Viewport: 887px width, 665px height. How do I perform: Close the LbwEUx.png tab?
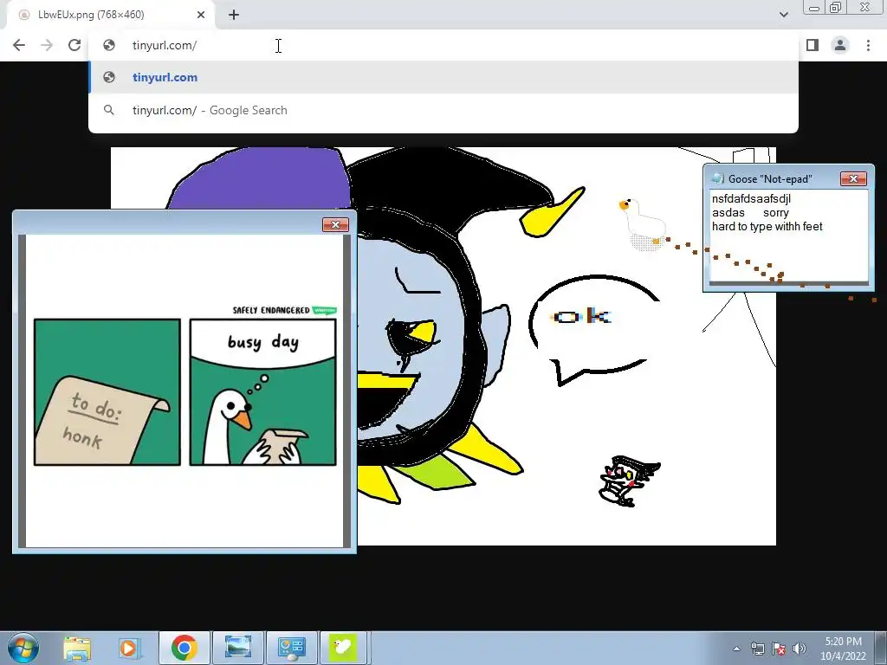tap(201, 15)
